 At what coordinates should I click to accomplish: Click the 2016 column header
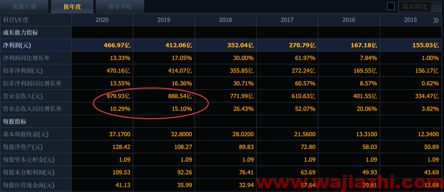pyautogui.click(x=349, y=20)
